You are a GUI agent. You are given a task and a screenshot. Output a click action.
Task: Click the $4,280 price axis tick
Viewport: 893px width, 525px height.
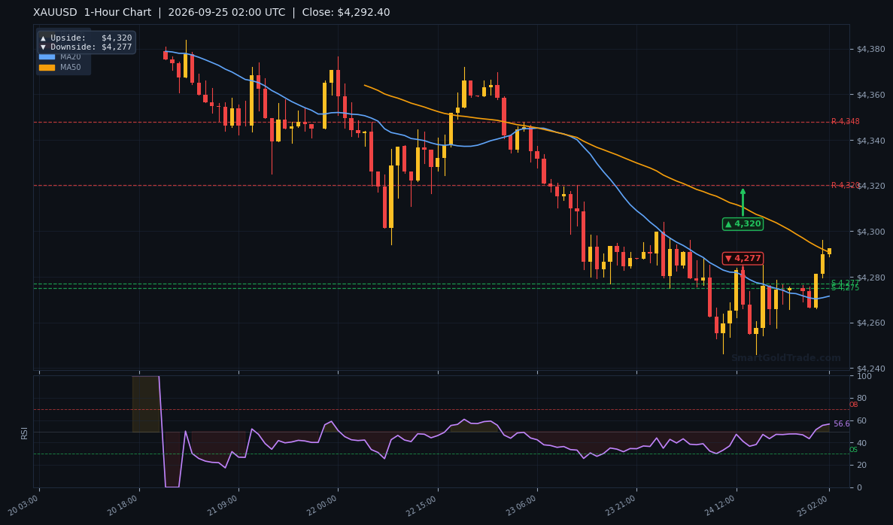870,278
